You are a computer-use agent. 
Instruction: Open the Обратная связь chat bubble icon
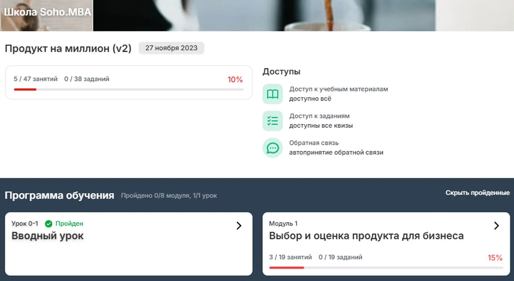273,148
